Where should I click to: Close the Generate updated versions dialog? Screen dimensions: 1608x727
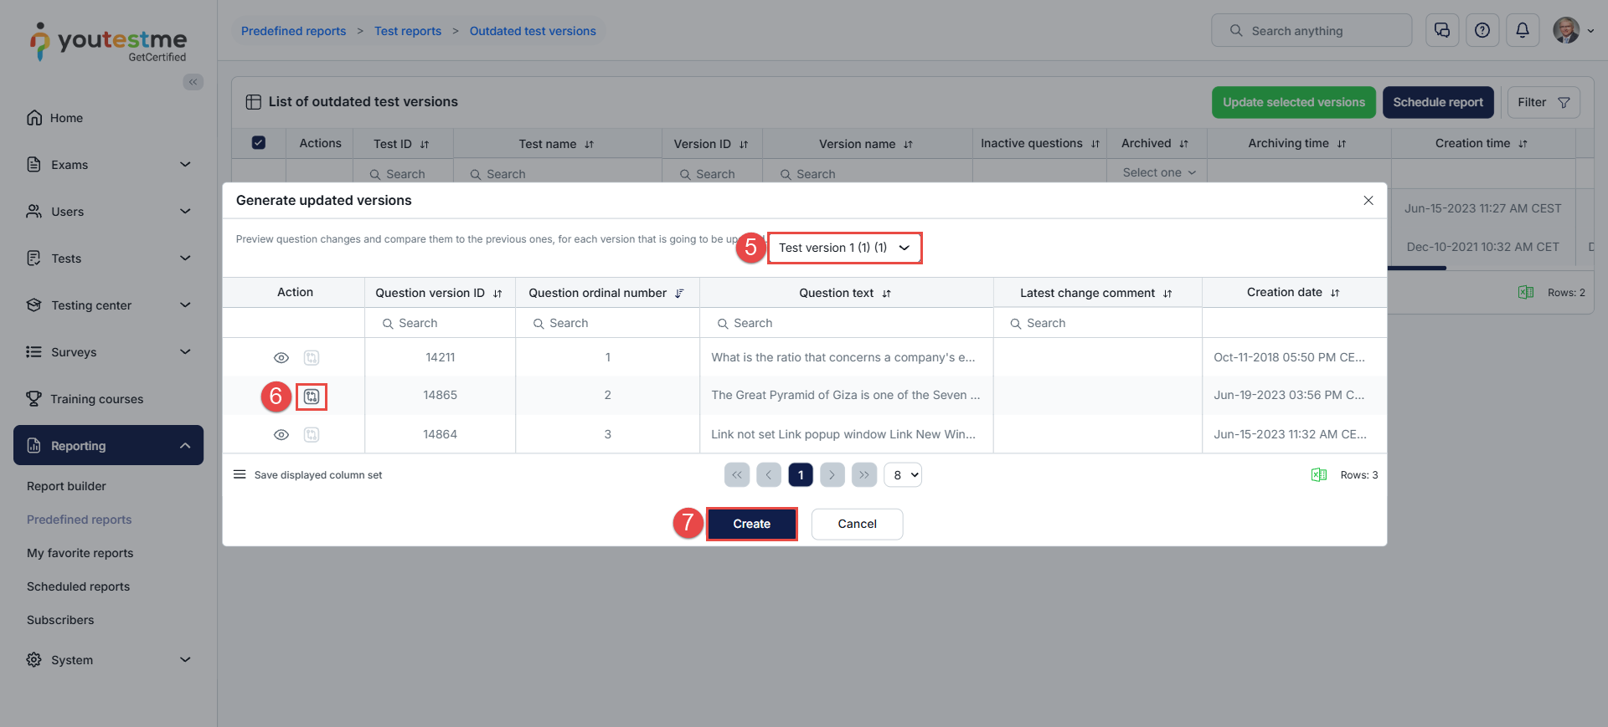[1368, 201]
